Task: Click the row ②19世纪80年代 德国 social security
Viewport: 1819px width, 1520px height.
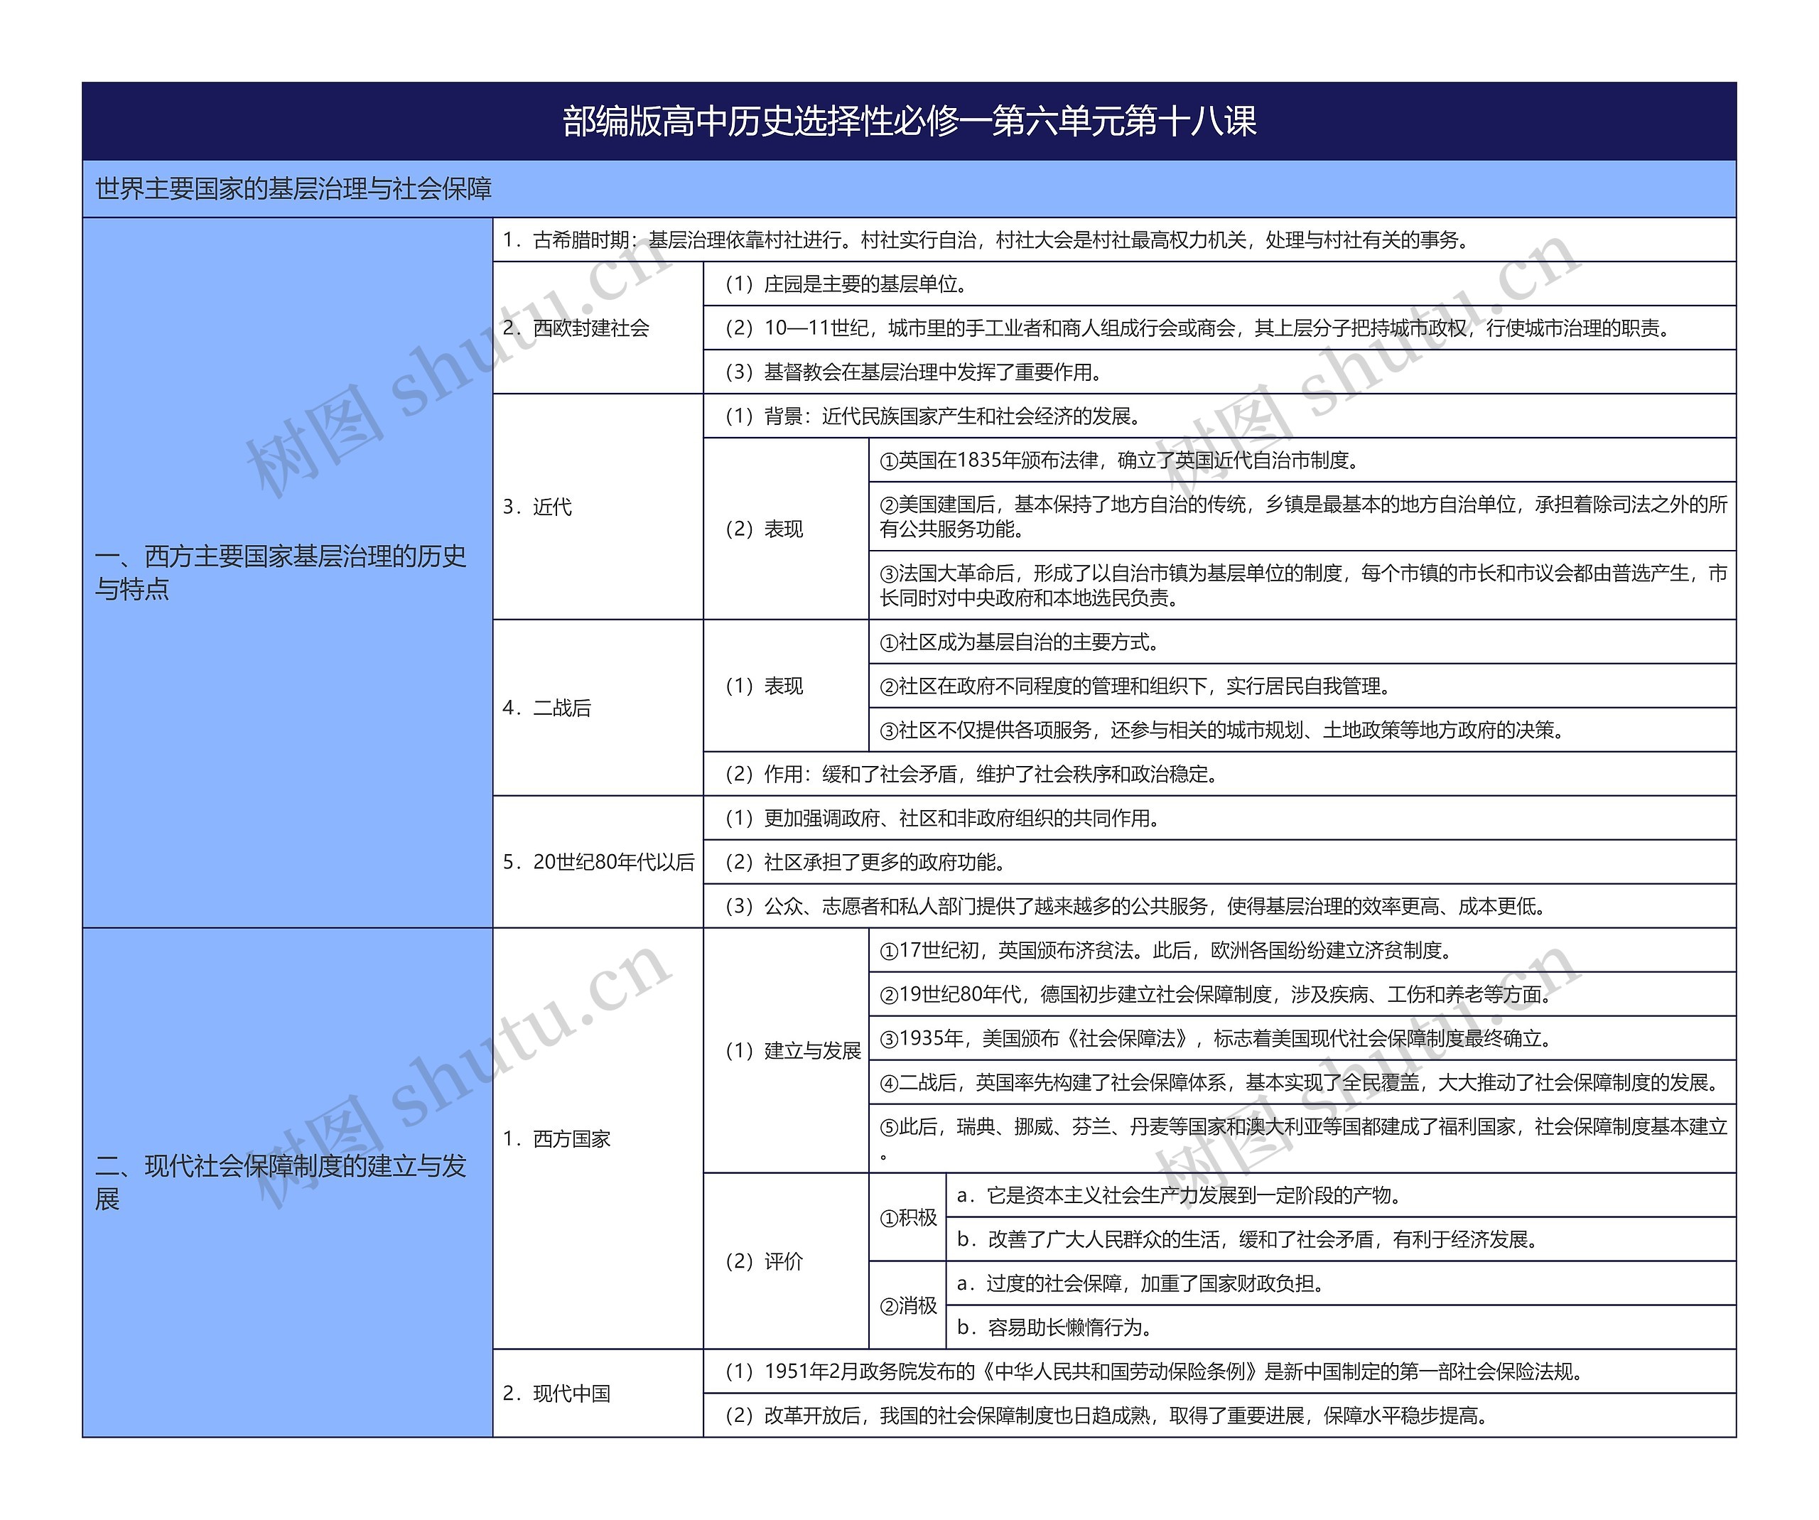Action: click(1302, 994)
